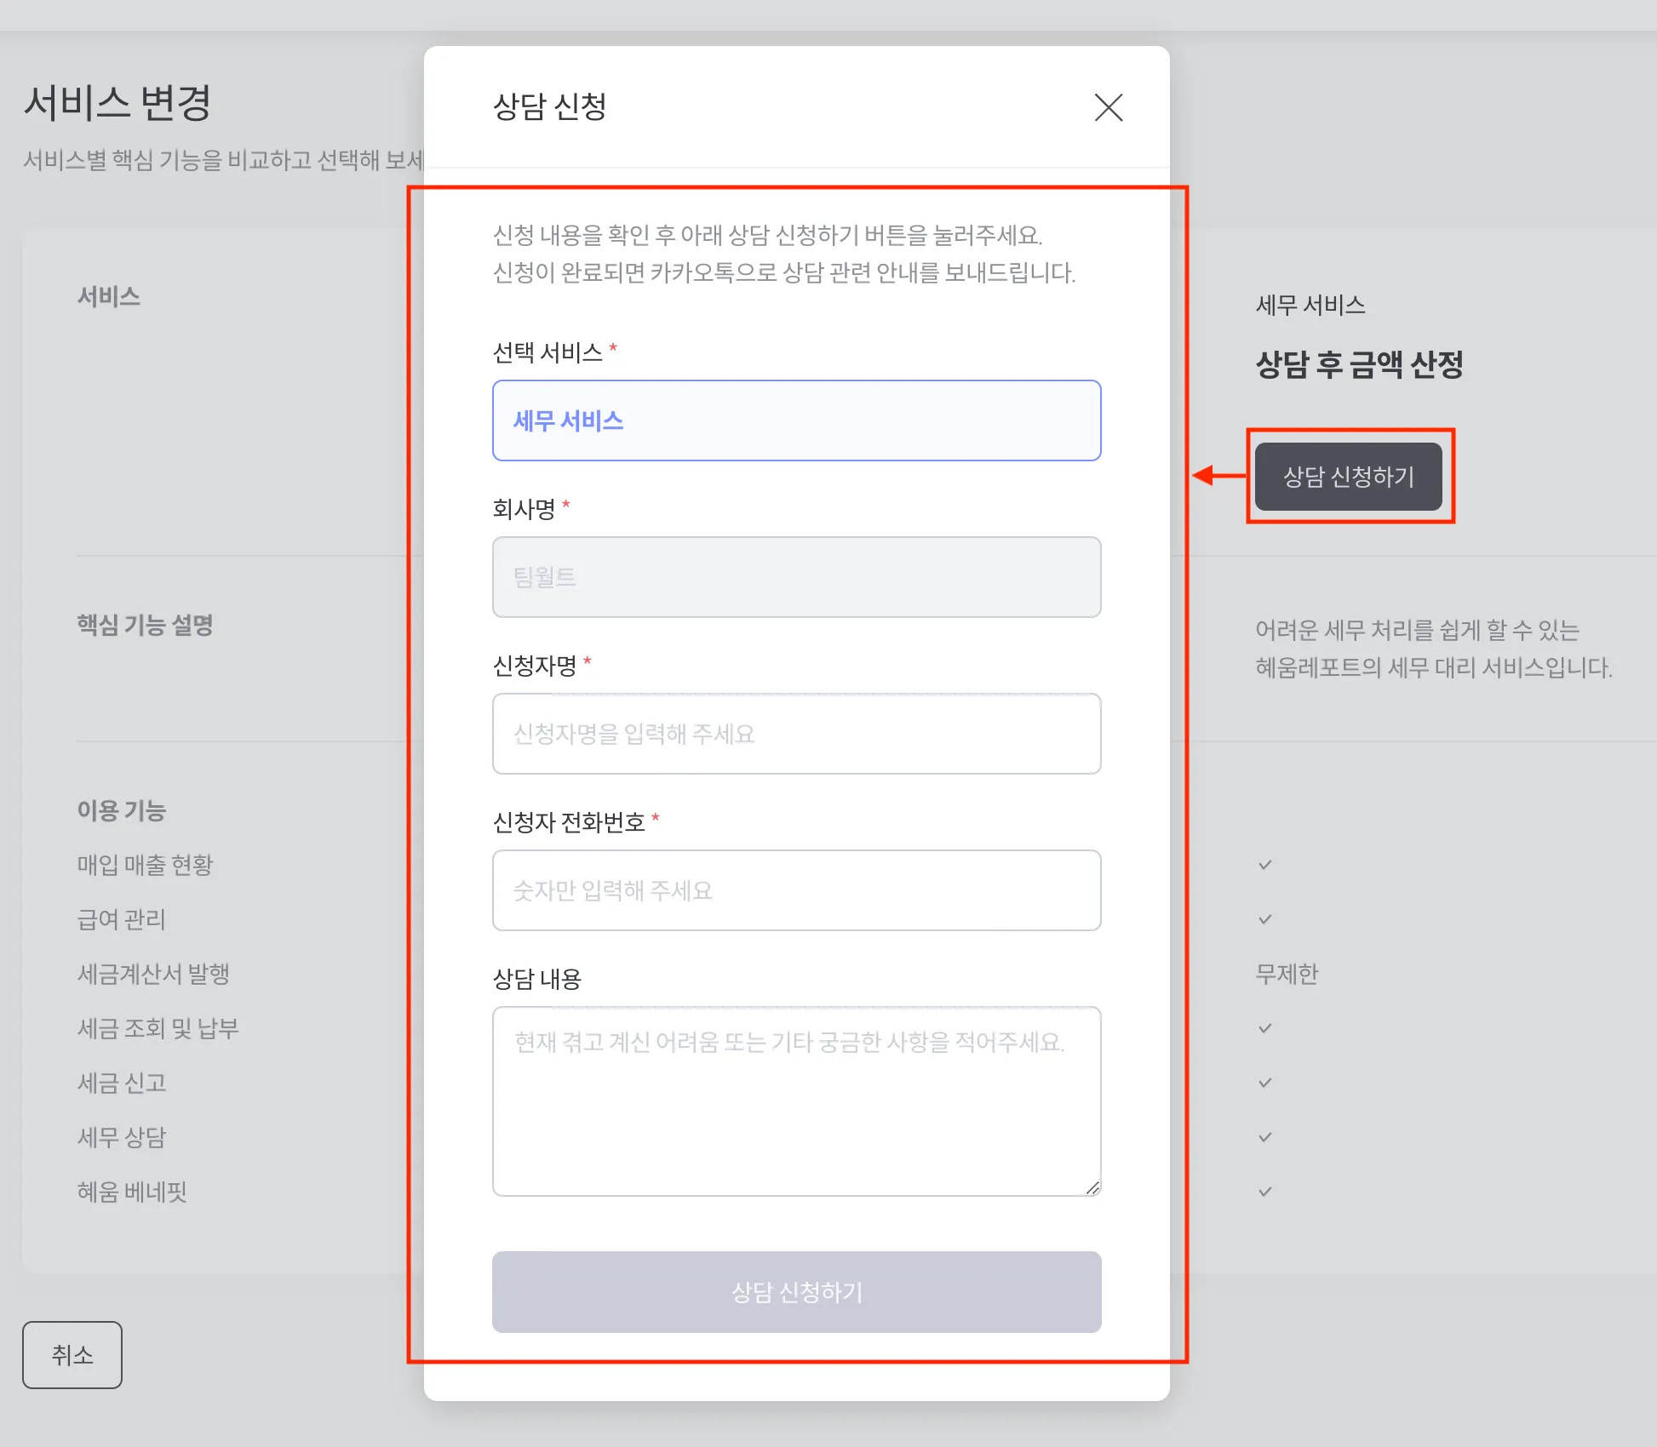Click the checkmark in 혜움 베네핏 row
Image resolution: width=1657 pixels, height=1447 pixels.
pyautogui.click(x=1265, y=1192)
